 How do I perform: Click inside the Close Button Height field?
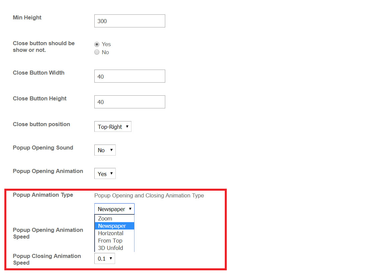click(x=129, y=102)
